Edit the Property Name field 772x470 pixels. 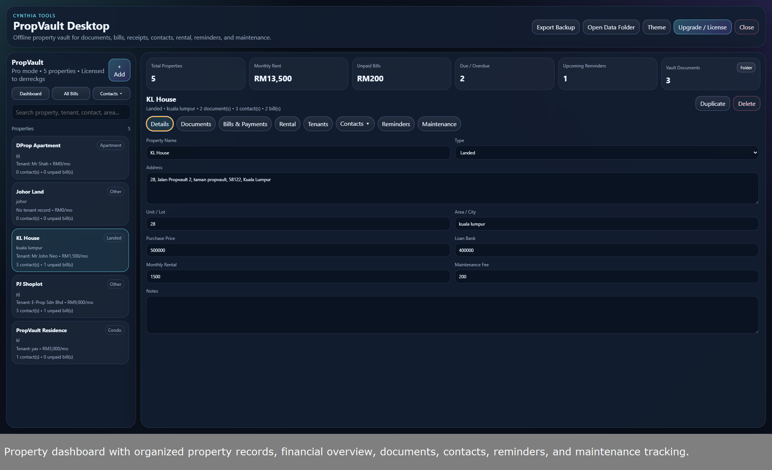click(x=298, y=153)
